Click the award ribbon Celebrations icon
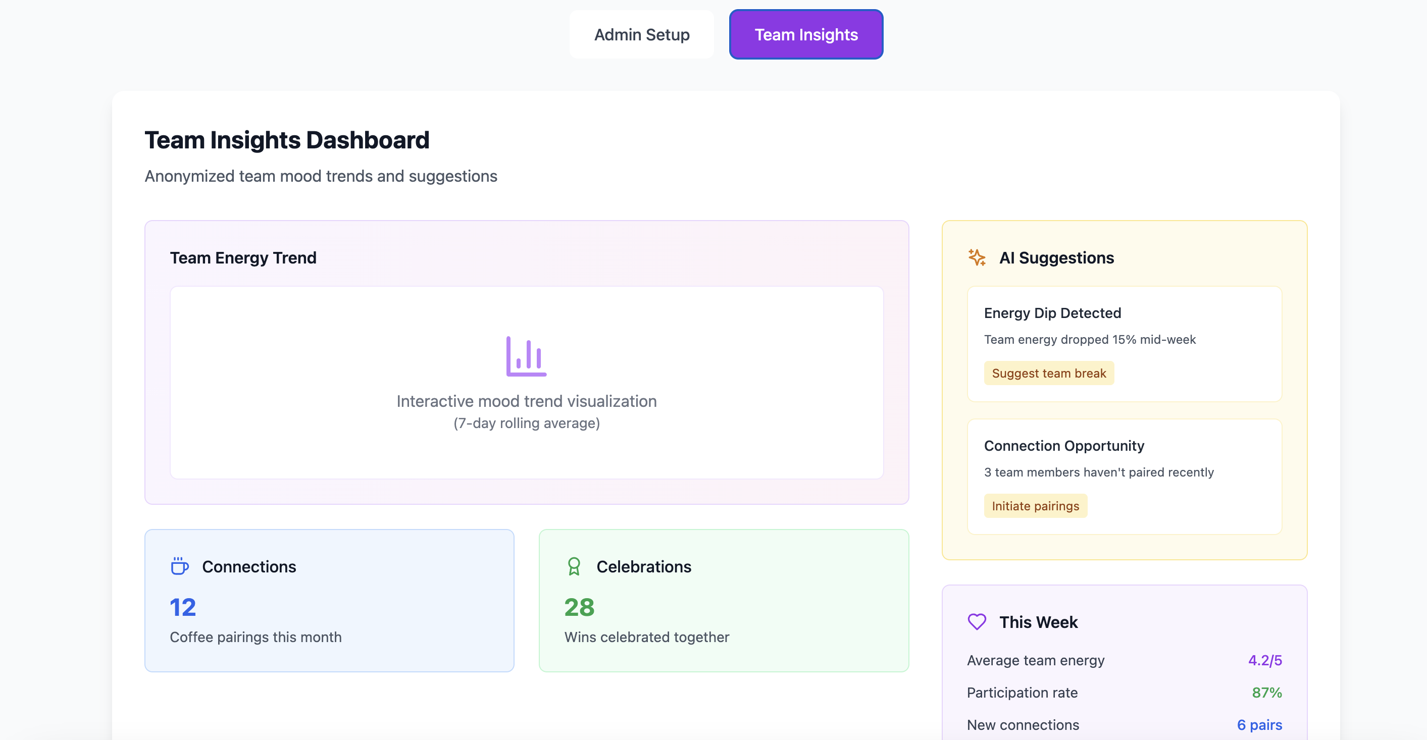The height and width of the screenshot is (740, 1427). (x=574, y=566)
